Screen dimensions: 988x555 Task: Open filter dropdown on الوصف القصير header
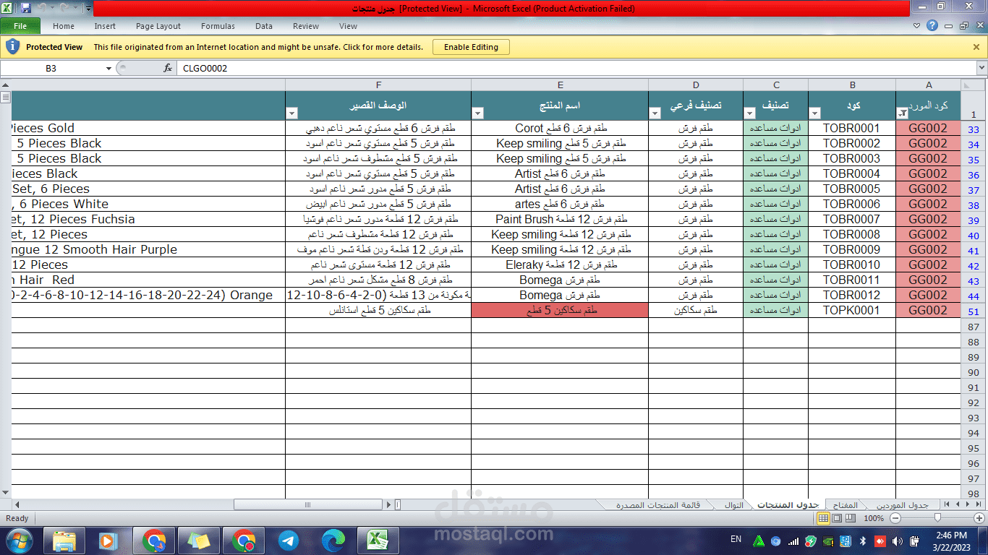pos(292,113)
